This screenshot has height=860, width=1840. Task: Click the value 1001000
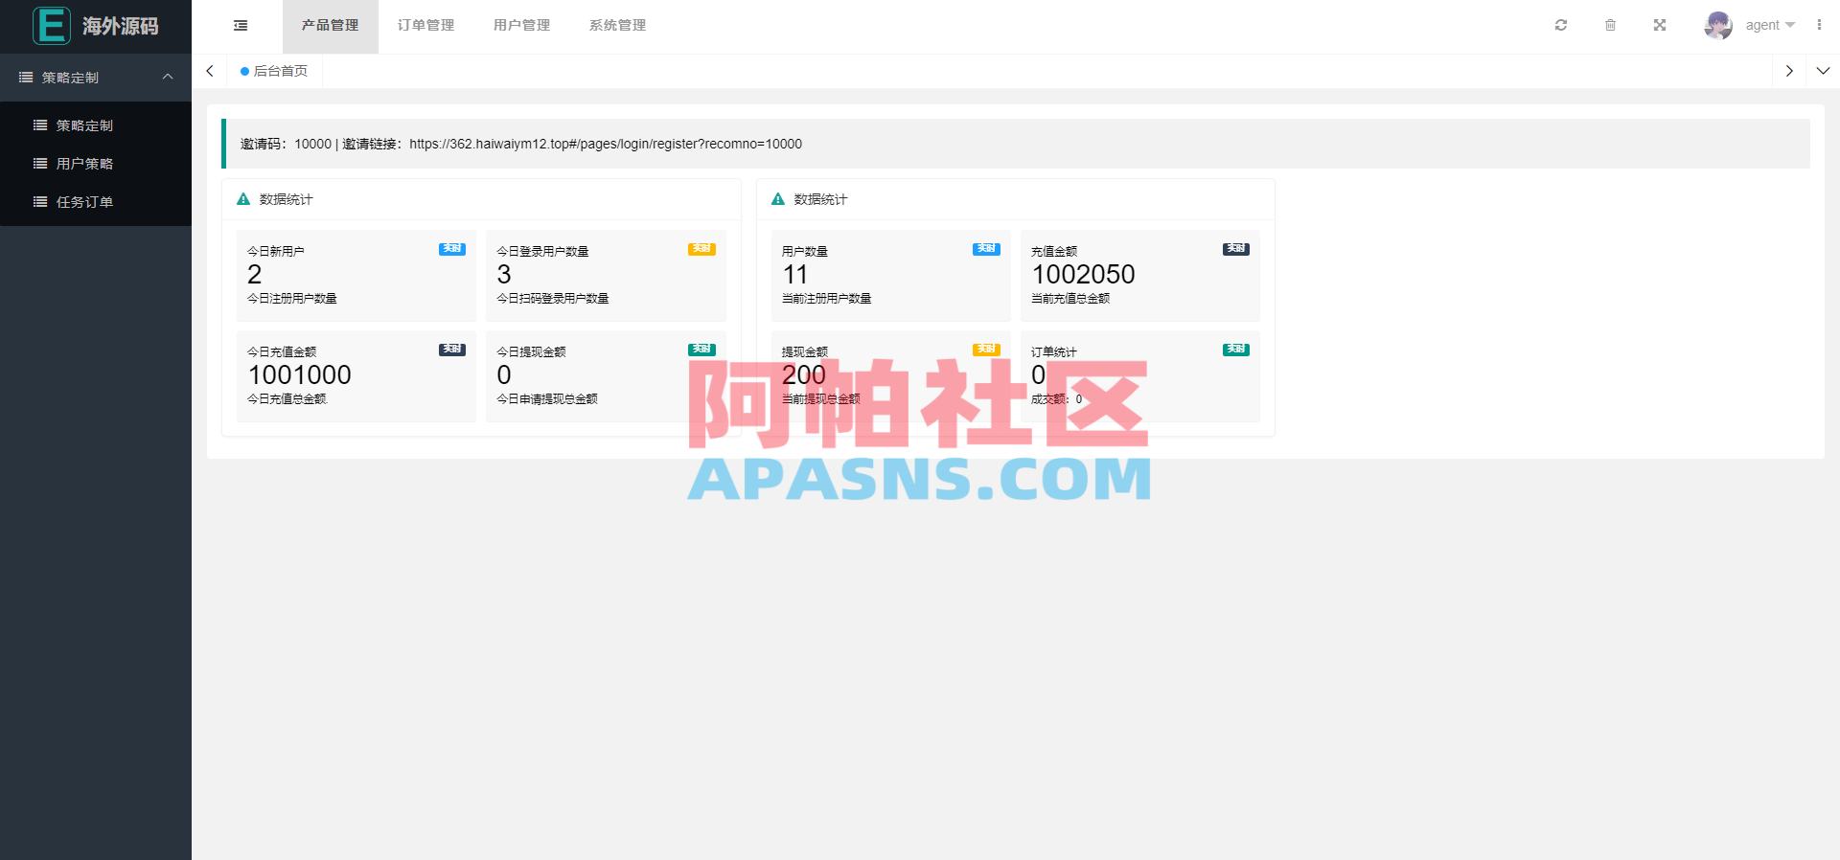pos(300,375)
